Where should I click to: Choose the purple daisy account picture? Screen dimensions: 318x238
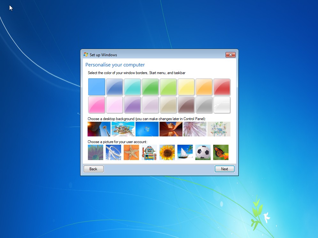pyautogui.click(x=96, y=152)
